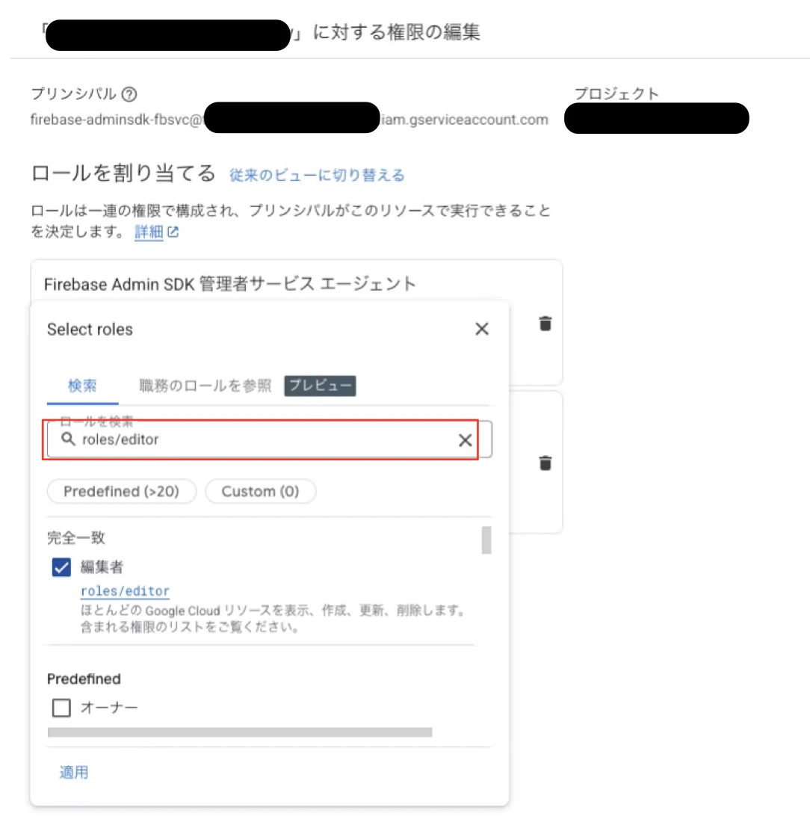
Task: Click 従来のビューに切り替える link
Action: pyautogui.click(x=317, y=175)
